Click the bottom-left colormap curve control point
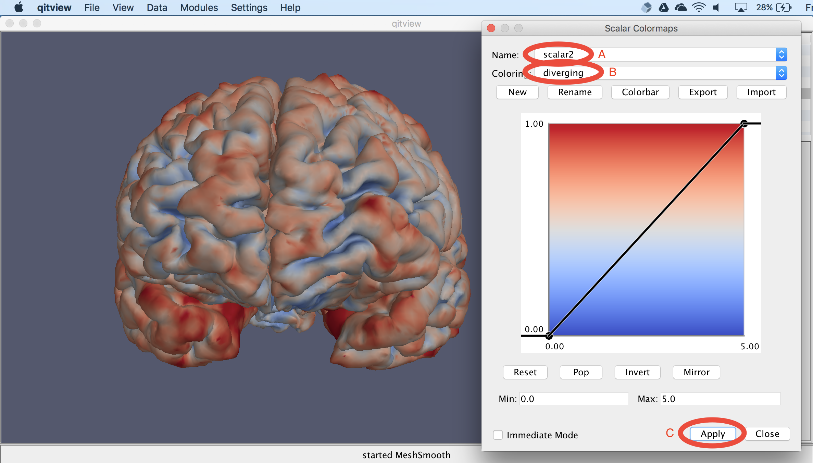This screenshot has height=463, width=813. pos(549,336)
